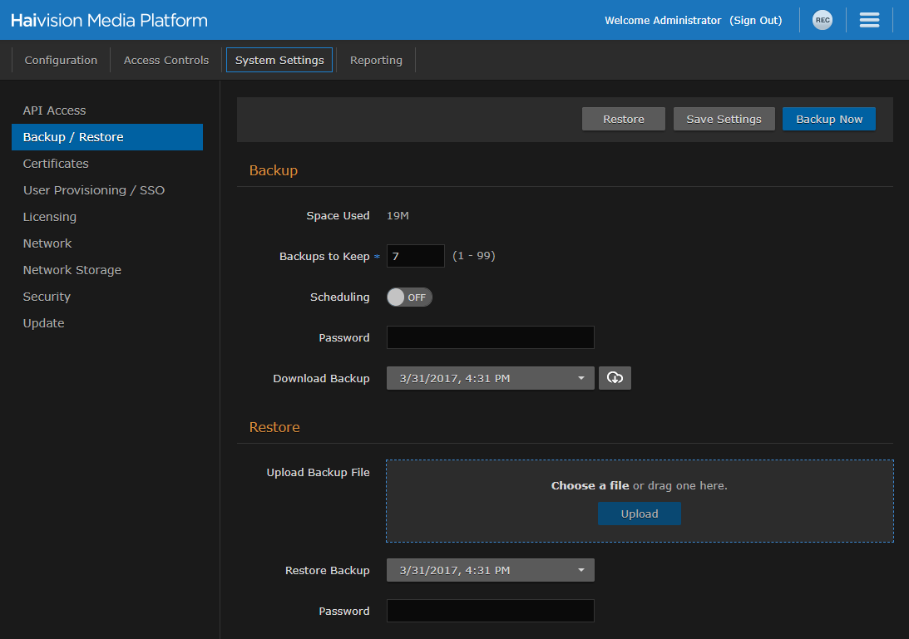Open Network Storage settings
Viewport: 909px width, 639px height.
tap(72, 269)
